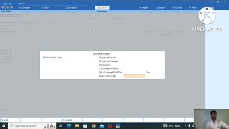This screenshot has width=229, height=129.
Task: Click the G: Go To button
Action: (102, 8)
